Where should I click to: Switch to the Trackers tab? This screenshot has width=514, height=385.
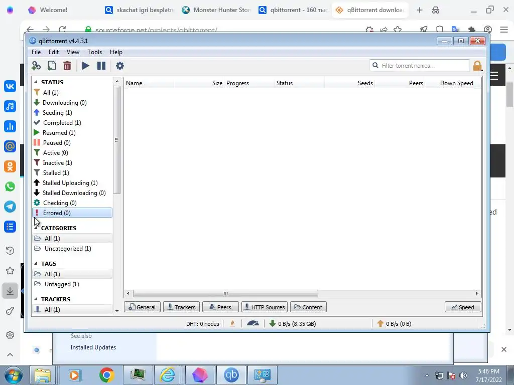coord(181,307)
